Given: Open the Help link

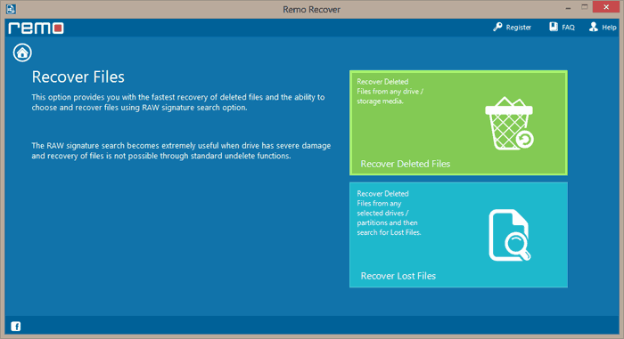Looking at the screenshot, I should point(609,28).
